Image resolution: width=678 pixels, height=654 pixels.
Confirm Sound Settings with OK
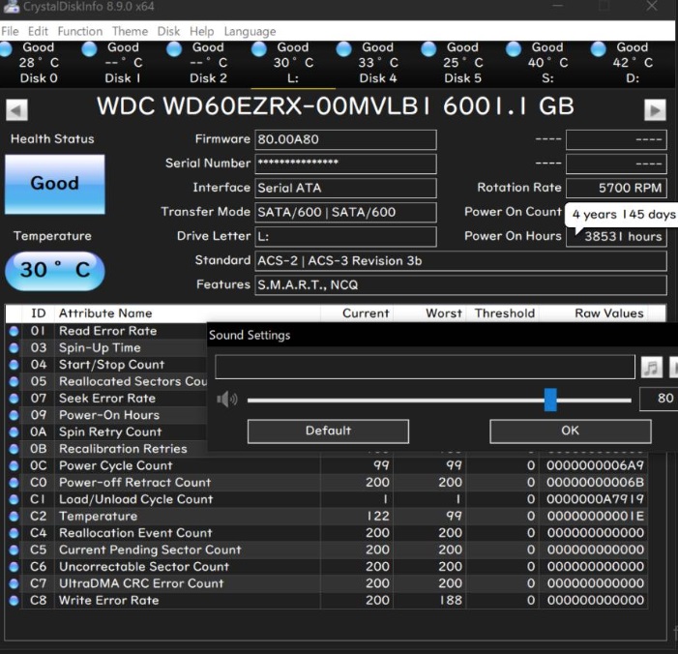point(570,431)
